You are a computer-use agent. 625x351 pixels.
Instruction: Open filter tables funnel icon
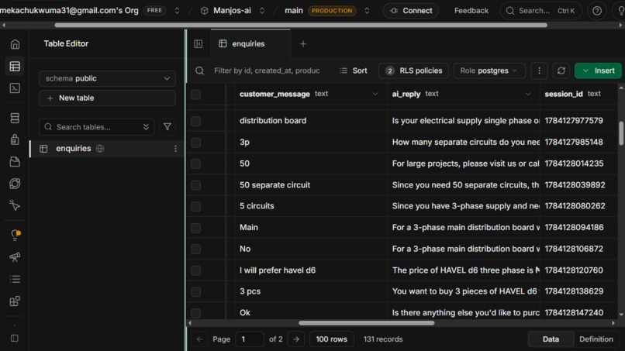pyautogui.click(x=167, y=127)
